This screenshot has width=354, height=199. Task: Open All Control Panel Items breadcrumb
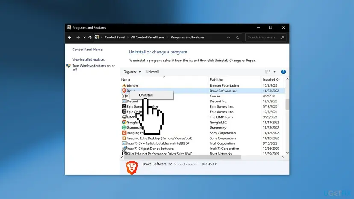[147, 37]
